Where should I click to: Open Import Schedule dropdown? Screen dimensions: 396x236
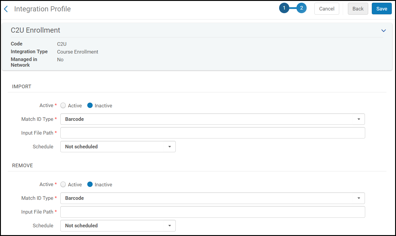pos(118,147)
